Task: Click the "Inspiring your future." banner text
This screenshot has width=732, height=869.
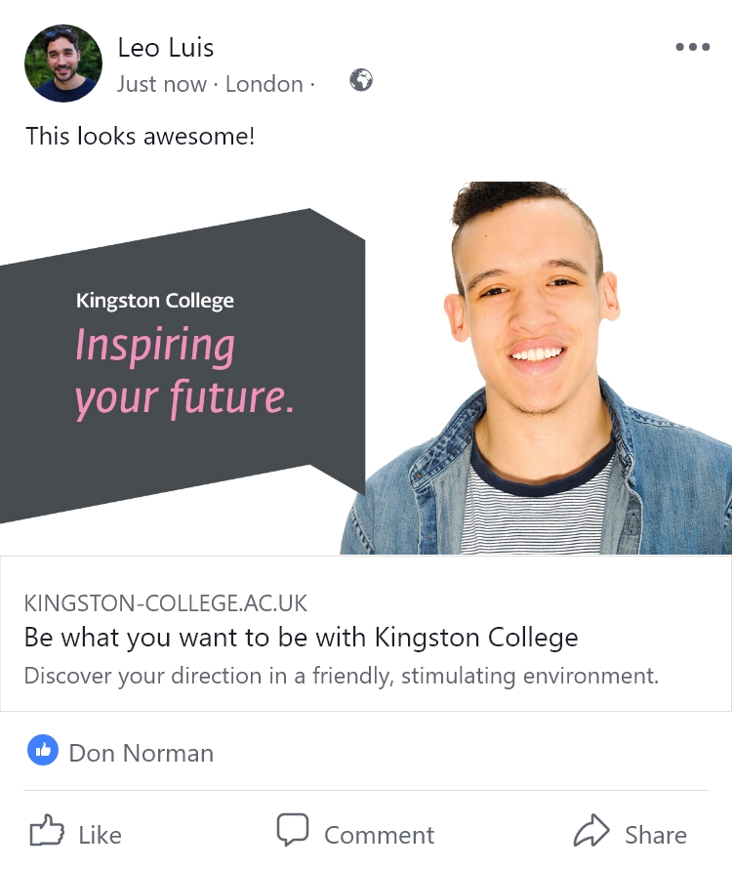Action: pyautogui.click(x=183, y=372)
